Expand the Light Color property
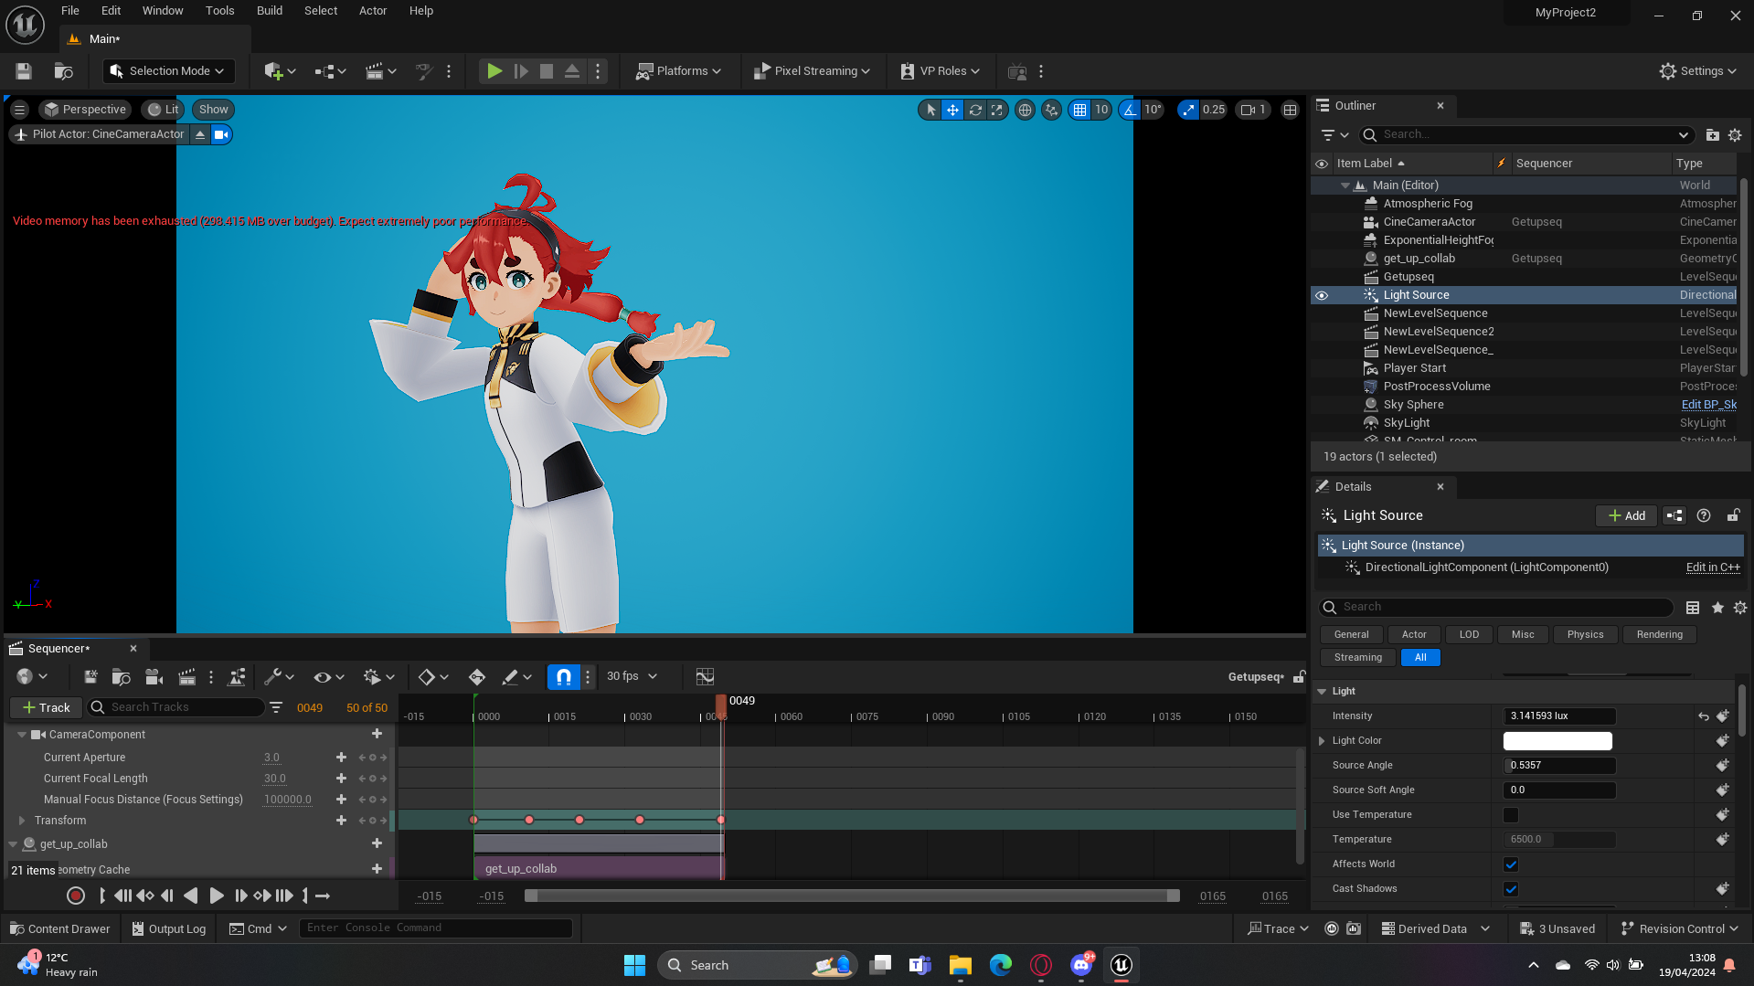This screenshot has width=1754, height=986. (1322, 741)
